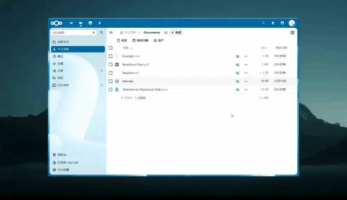Open the Photos app in top bar

(x=90, y=23)
